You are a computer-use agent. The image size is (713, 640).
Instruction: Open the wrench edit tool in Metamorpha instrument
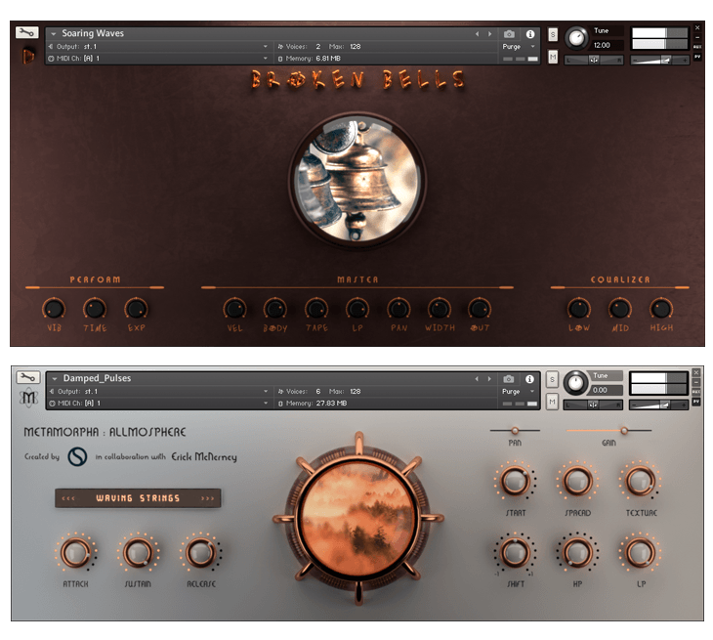pyautogui.click(x=27, y=377)
